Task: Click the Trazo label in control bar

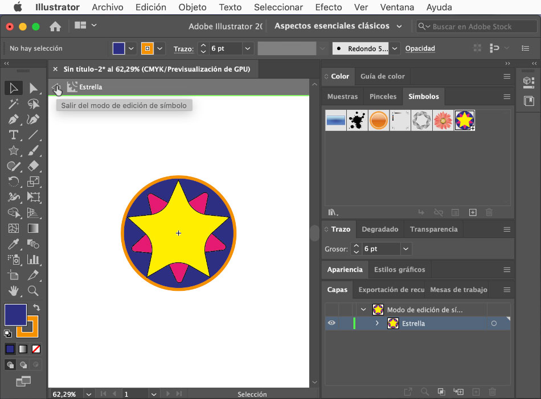Action: (183, 49)
